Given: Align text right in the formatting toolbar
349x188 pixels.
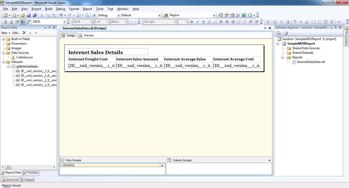Looking at the screenshot, I should 233,22.
